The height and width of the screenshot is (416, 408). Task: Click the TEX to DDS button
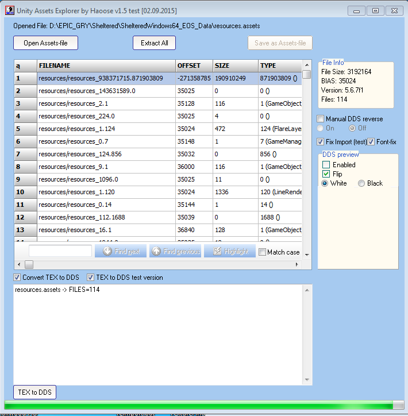pyautogui.click(x=34, y=392)
